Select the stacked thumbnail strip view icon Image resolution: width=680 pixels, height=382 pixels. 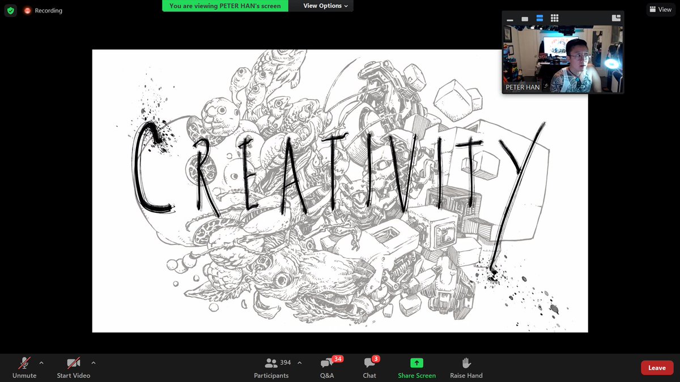[539, 19]
